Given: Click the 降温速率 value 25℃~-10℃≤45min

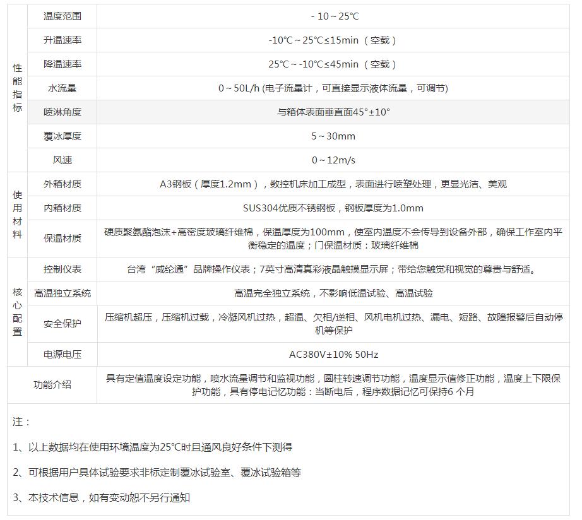Looking at the screenshot, I should point(333,64).
